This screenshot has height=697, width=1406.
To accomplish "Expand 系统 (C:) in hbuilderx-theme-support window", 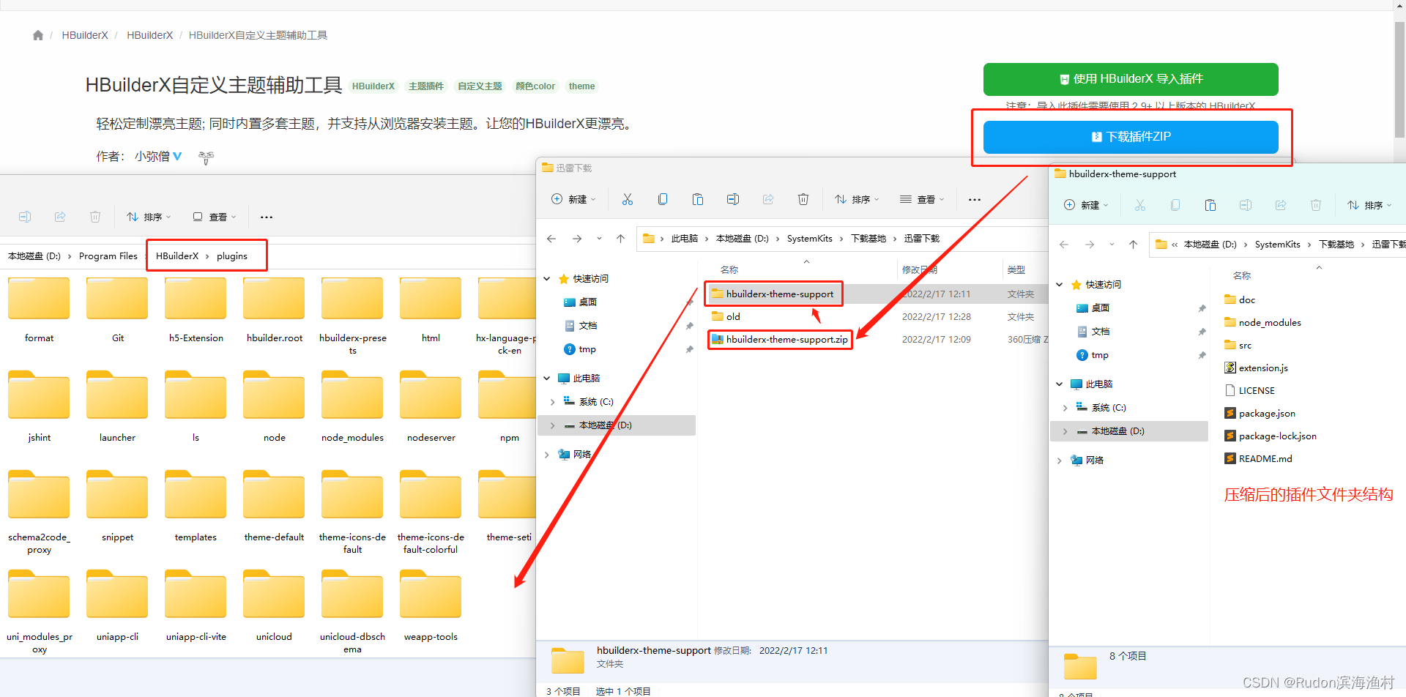I will pyautogui.click(x=1065, y=408).
